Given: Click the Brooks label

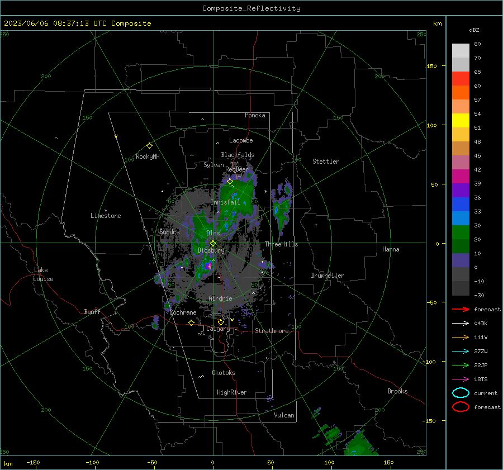Looking at the screenshot, I should tap(397, 391).
